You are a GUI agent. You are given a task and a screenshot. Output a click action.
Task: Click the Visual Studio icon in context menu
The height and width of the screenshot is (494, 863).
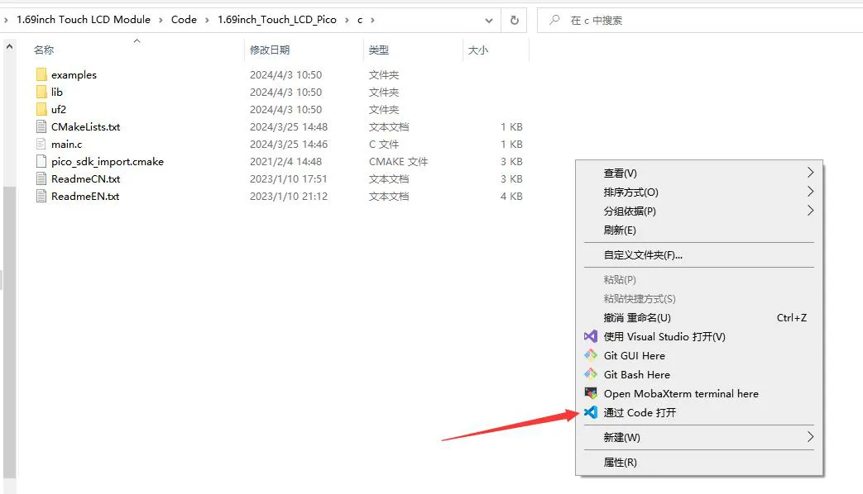(x=591, y=336)
